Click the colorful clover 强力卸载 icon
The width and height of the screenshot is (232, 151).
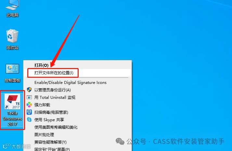(x=29, y=105)
